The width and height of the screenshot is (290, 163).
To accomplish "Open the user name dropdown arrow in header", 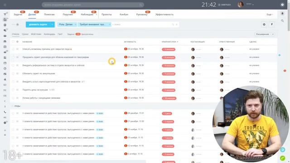I will pos(253,5).
